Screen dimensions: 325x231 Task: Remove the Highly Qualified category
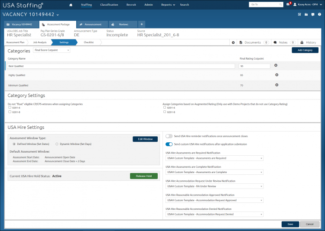coord(277,75)
